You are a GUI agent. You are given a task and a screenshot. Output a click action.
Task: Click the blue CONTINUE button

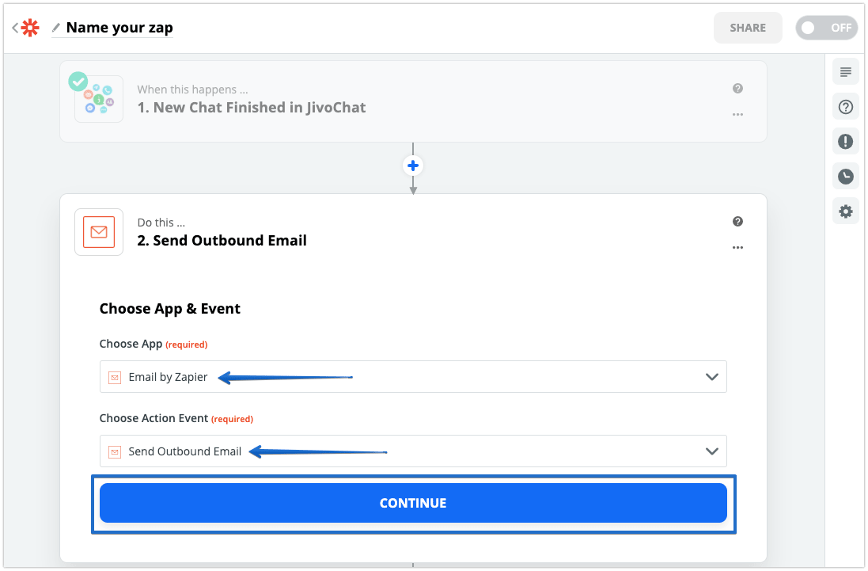413,503
